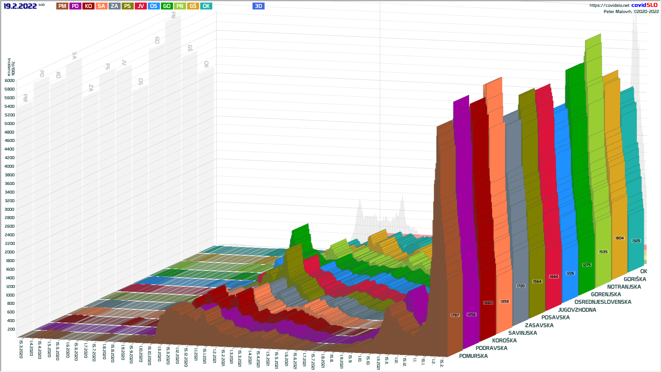The image size is (661, 372).
Task: Click the ZA gray region button
Action: pos(114,6)
